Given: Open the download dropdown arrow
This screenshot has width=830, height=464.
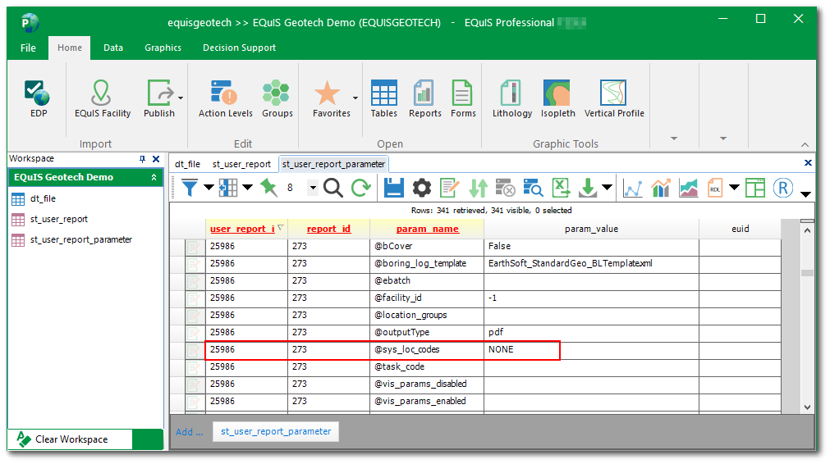Looking at the screenshot, I should click(608, 187).
